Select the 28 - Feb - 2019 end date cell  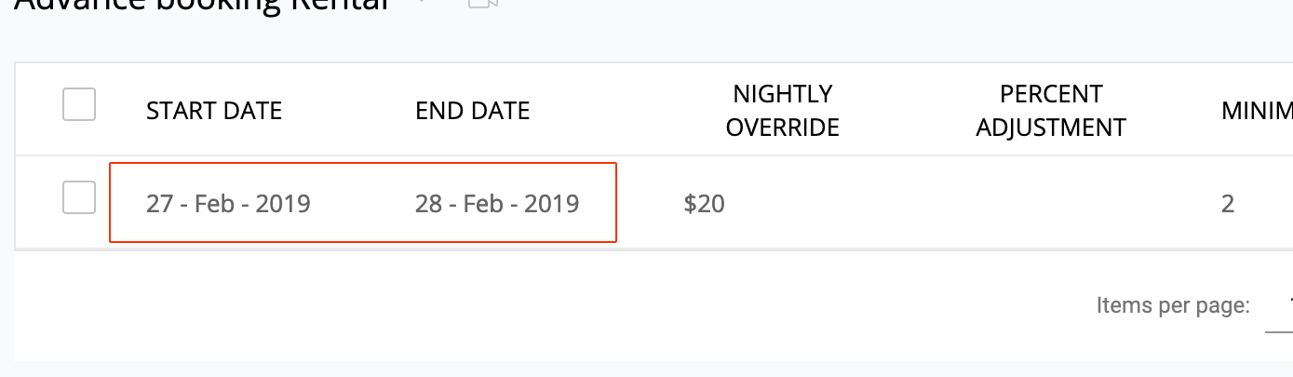tap(497, 203)
